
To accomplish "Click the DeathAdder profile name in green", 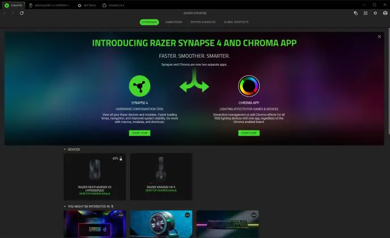I will (x=95, y=194).
